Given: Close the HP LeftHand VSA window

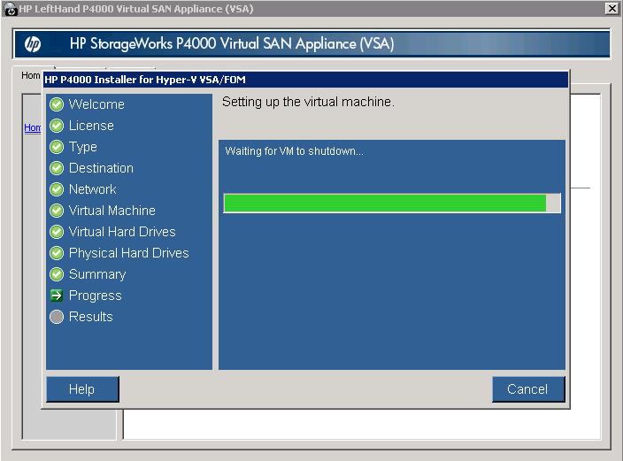Looking at the screenshot, I should tap(612, 8).
